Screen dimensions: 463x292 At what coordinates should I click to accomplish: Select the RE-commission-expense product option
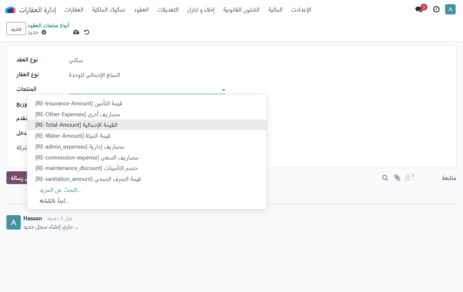(x=147, y=158)
